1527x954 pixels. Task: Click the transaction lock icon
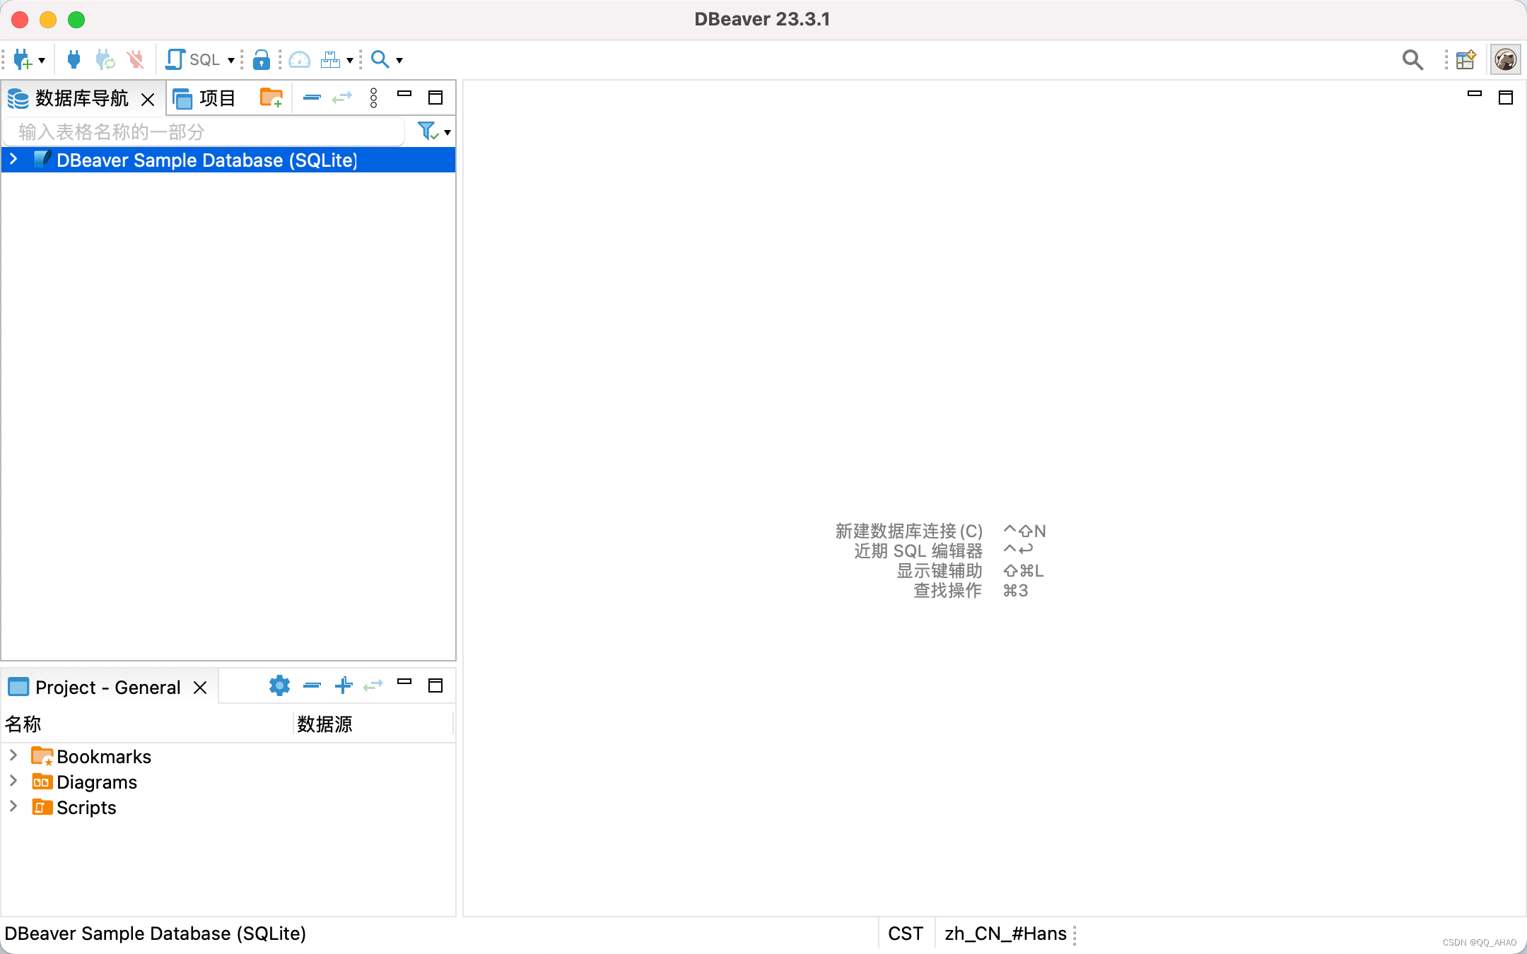coord(262,60)
